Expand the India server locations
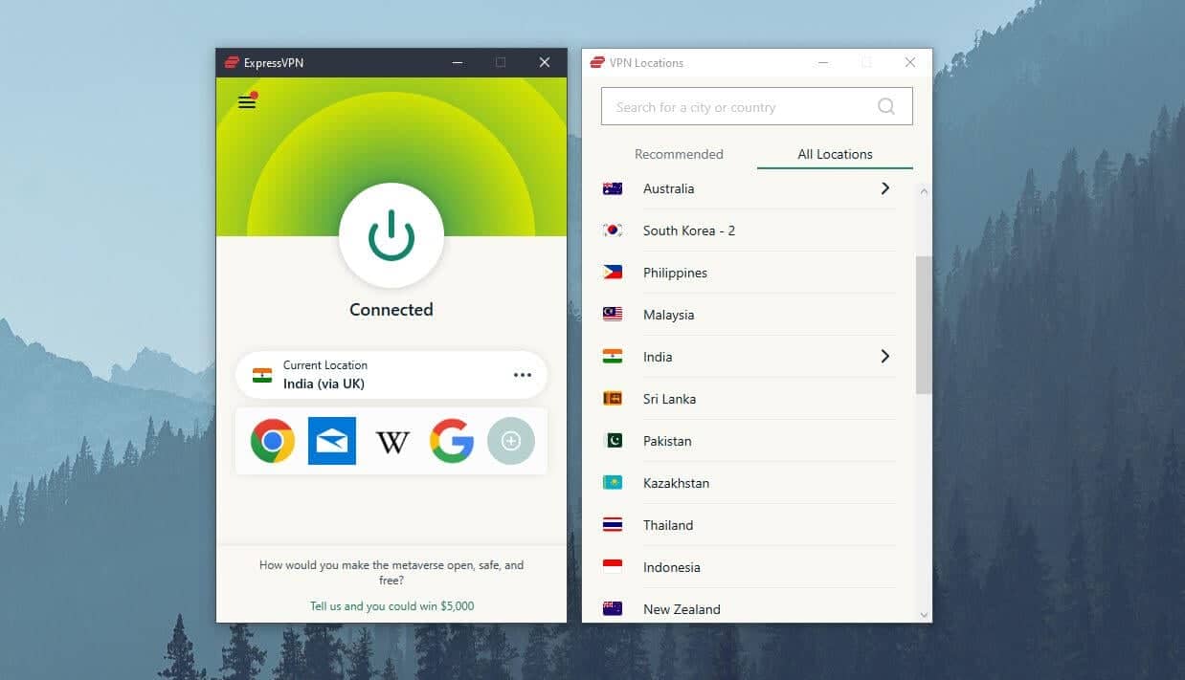Image resolution: width=1185 pixels, height=680 pixels. 885,357
